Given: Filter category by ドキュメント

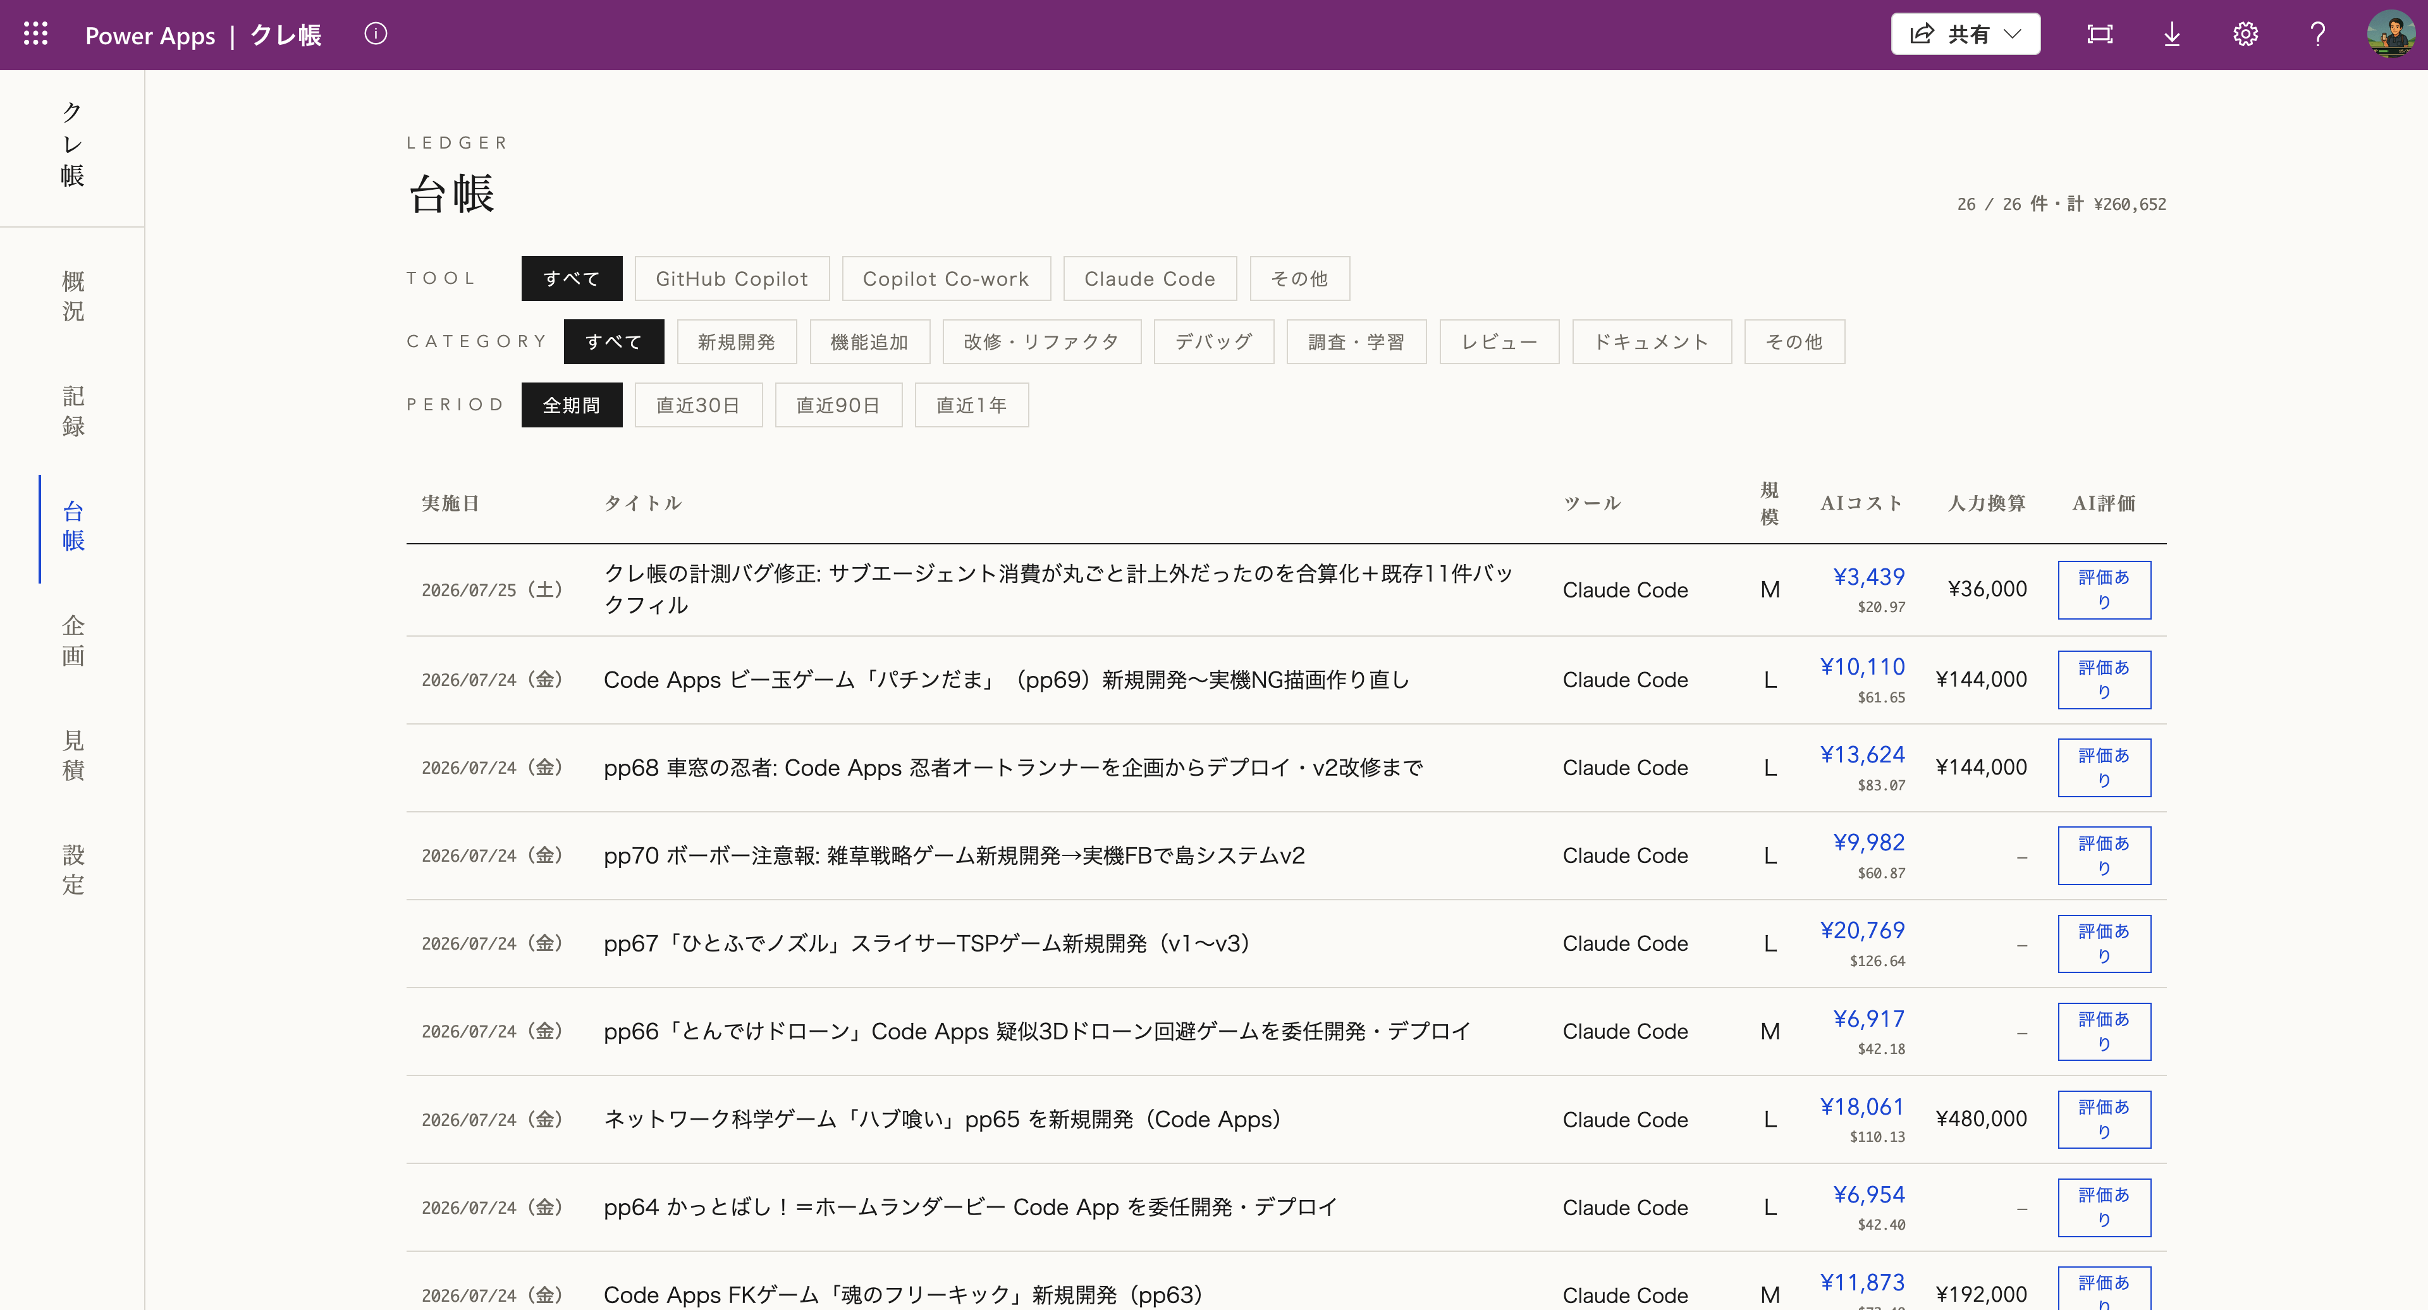Looking at the screenshot, I should [x=1652, y=342].
